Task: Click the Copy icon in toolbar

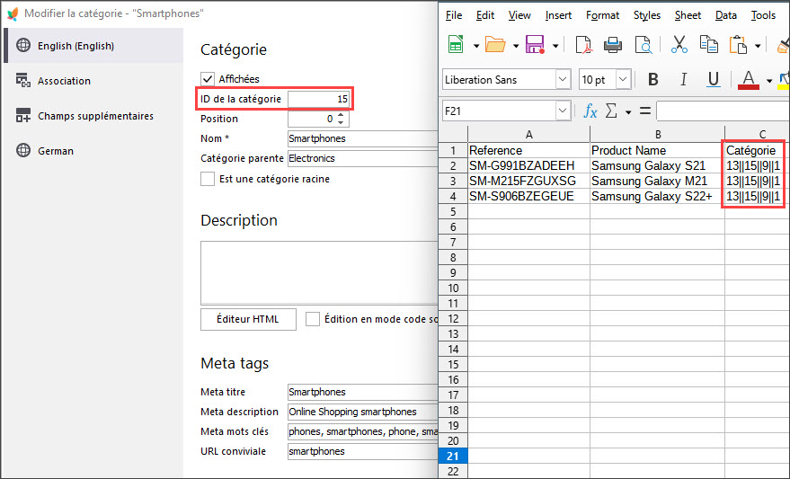Action: coord(709,45)
